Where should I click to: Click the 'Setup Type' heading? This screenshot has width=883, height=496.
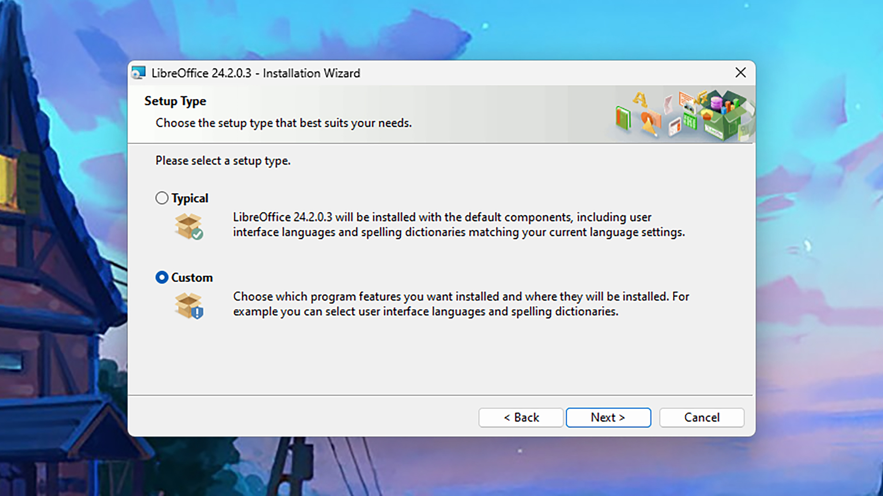point(175,101)
